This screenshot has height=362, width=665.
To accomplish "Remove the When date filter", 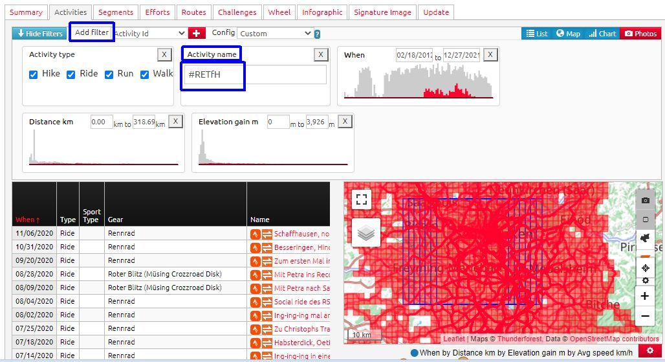I will pos(490,54).
